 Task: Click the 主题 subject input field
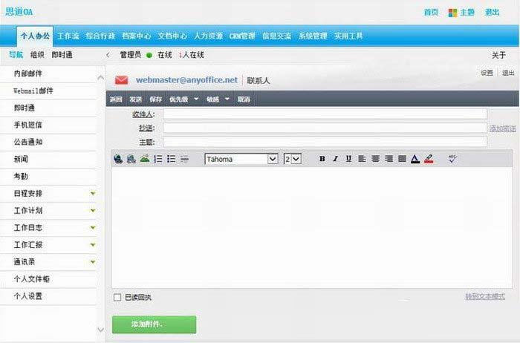click(325, 142)
